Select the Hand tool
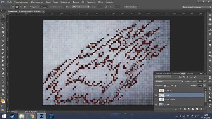This screenshot has height=119, width=212. coord(3,90)
